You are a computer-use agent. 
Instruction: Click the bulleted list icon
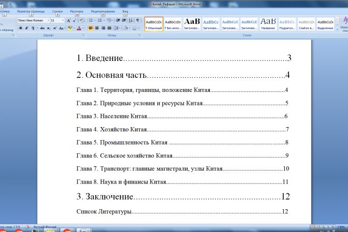(90, 21)
